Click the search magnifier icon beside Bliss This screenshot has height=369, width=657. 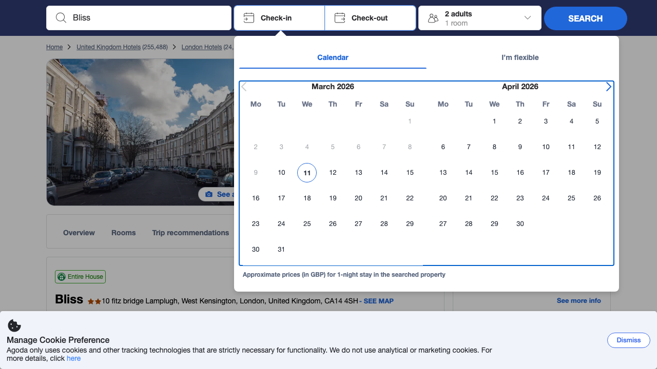tap(61, 17)
